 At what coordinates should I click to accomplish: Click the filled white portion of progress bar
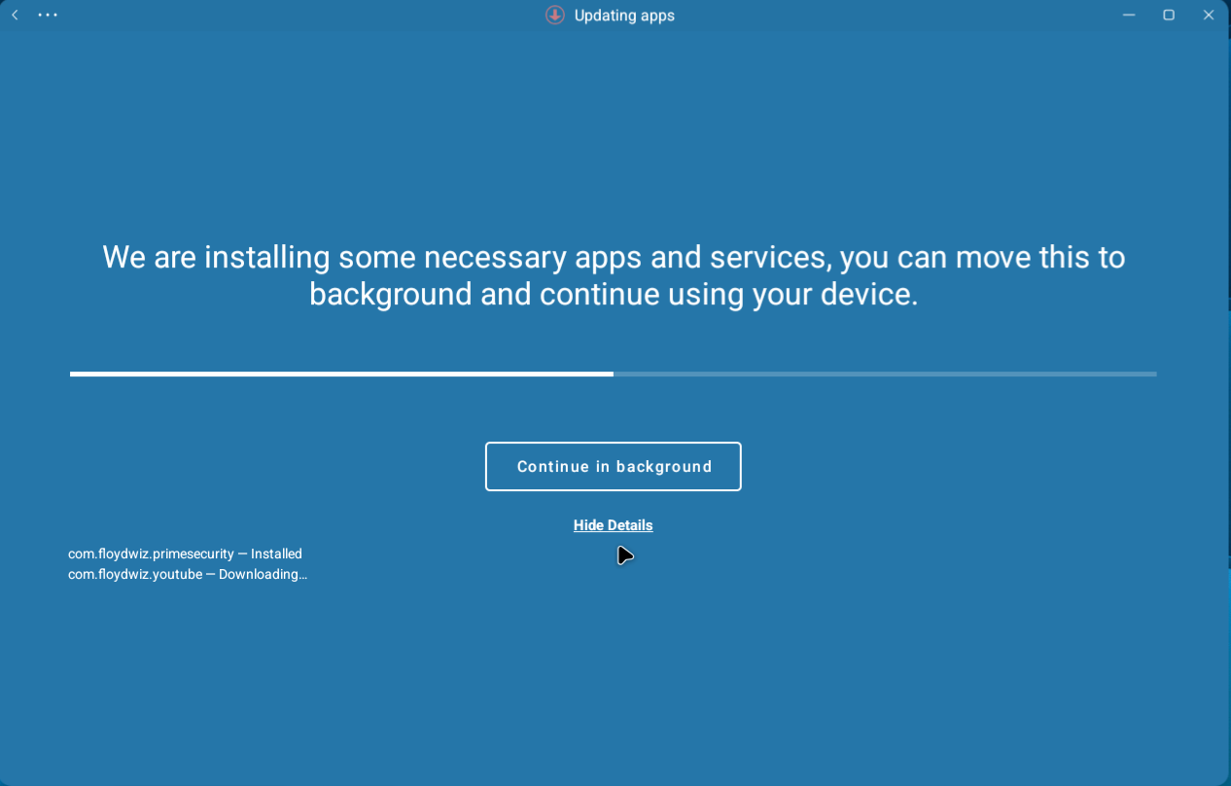[341, 374]
